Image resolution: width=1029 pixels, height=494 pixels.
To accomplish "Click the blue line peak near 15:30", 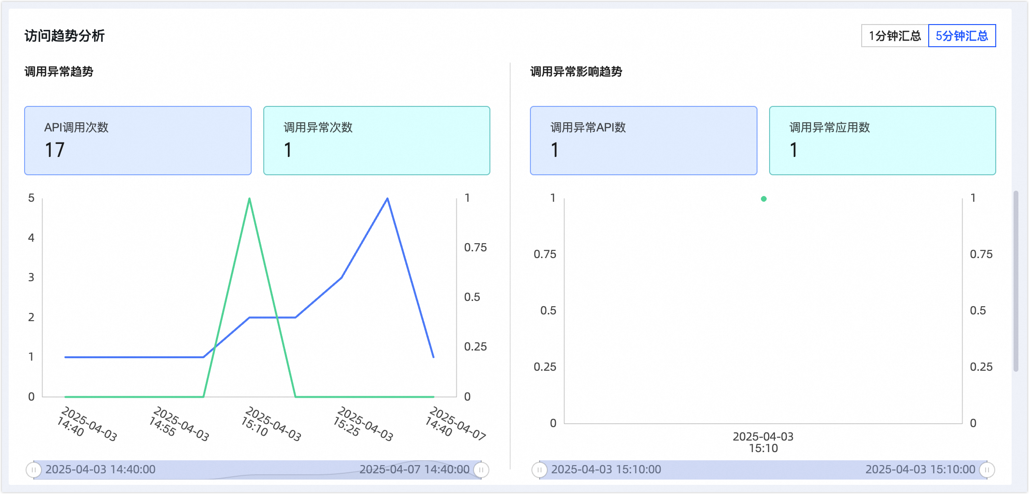I will [x=388, y=199].
